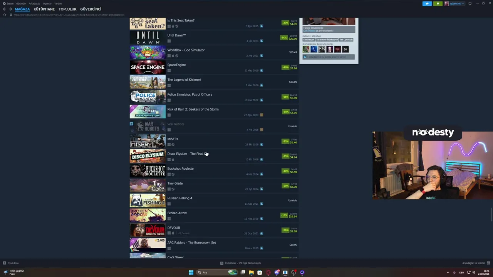Open the green notifications bell button

pos(438,3)
